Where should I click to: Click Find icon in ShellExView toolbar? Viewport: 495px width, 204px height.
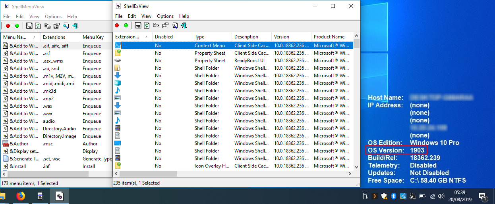[174, 26]
